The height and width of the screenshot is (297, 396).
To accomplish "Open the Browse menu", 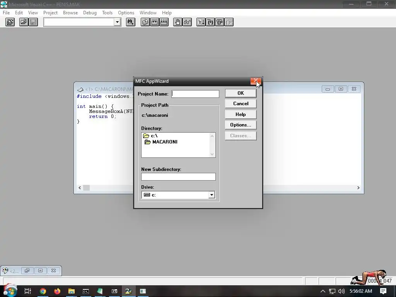I will click(x=70, y=13).
